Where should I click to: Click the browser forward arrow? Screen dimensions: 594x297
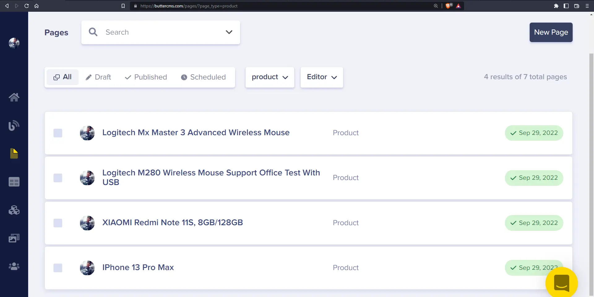(17, 6)
